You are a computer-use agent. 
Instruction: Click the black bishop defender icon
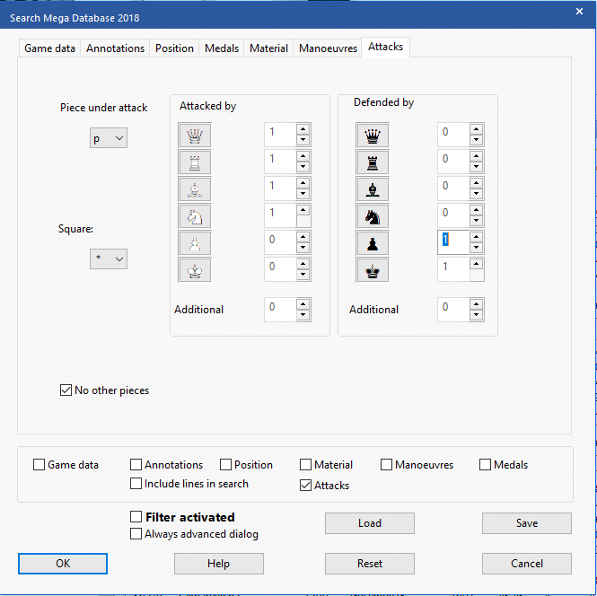(x=373, y=189)
